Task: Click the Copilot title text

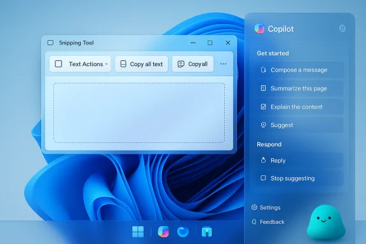Action: [x=281, y=29]
